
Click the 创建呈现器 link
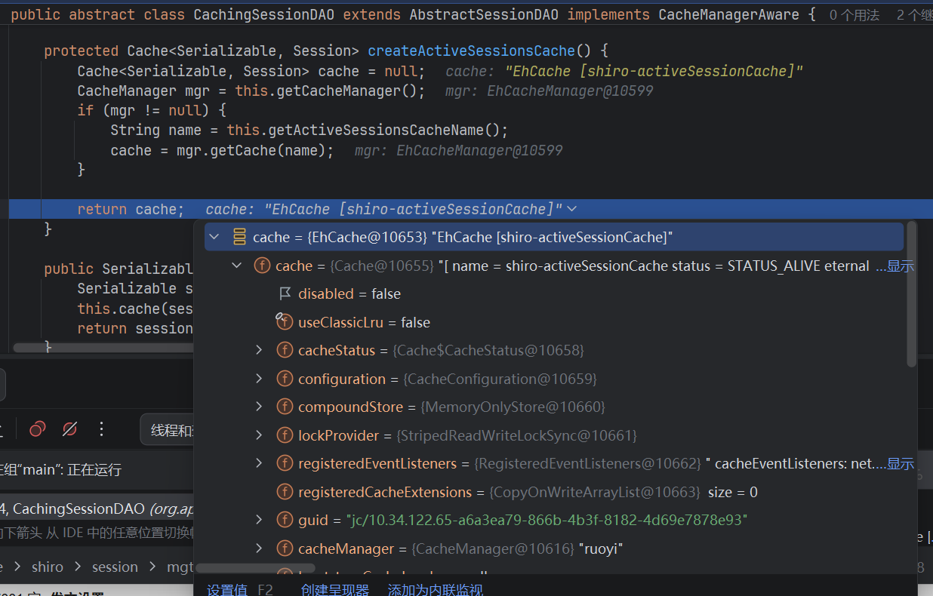[335, 589]
